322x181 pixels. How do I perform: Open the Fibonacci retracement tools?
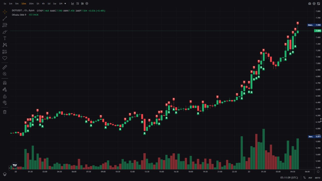tap(5, 25)
